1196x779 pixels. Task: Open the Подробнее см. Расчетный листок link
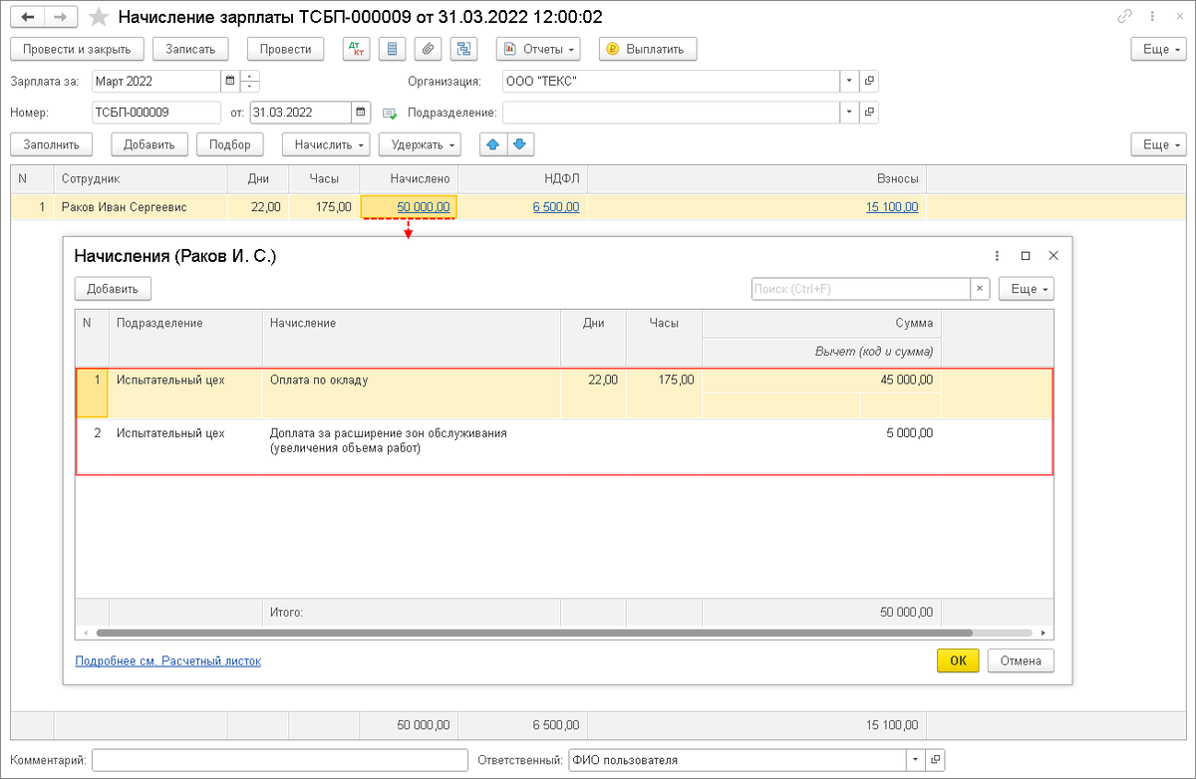pyautogui.click(x=168, y=660)
